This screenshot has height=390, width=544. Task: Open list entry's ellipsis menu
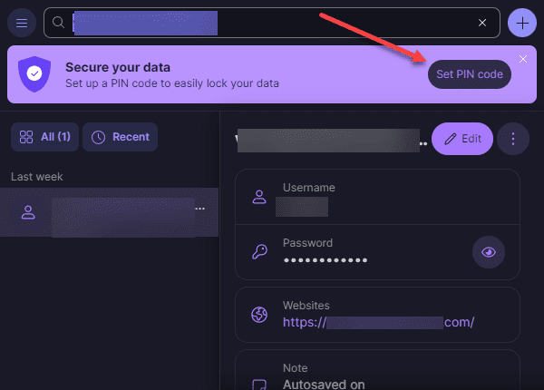[200, 209]
